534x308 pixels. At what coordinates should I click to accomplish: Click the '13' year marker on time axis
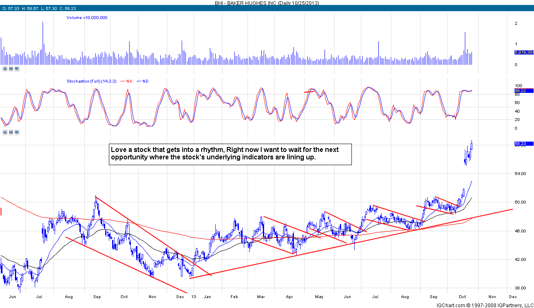point(194,296)
